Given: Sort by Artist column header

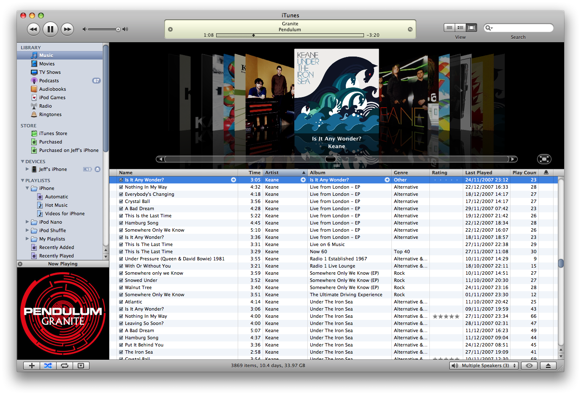Looking at the screenshot, I should pos(285,173).
